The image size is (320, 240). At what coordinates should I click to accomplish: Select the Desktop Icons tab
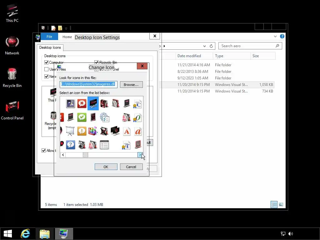(50, 47)
